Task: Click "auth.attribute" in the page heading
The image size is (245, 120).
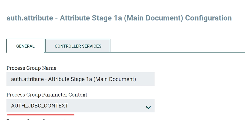Action: (x=29, y=18)
